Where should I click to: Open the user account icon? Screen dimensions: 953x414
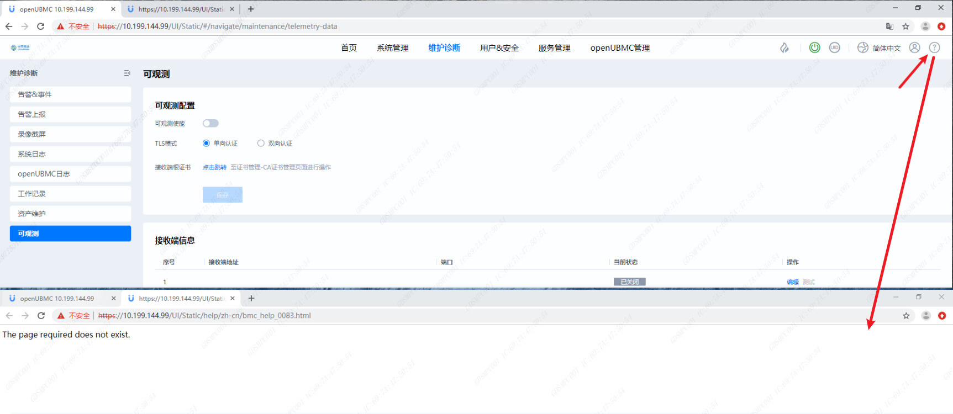[x=915, y=48]
